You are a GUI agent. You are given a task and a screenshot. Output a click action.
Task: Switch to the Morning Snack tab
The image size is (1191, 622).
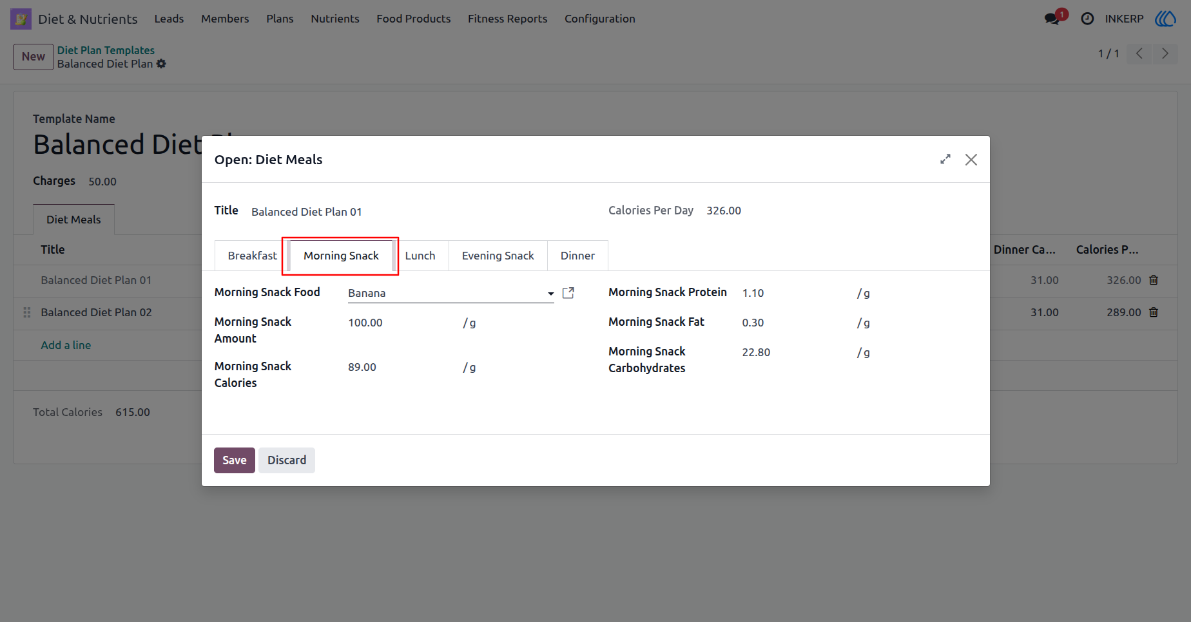coord(341,256)
